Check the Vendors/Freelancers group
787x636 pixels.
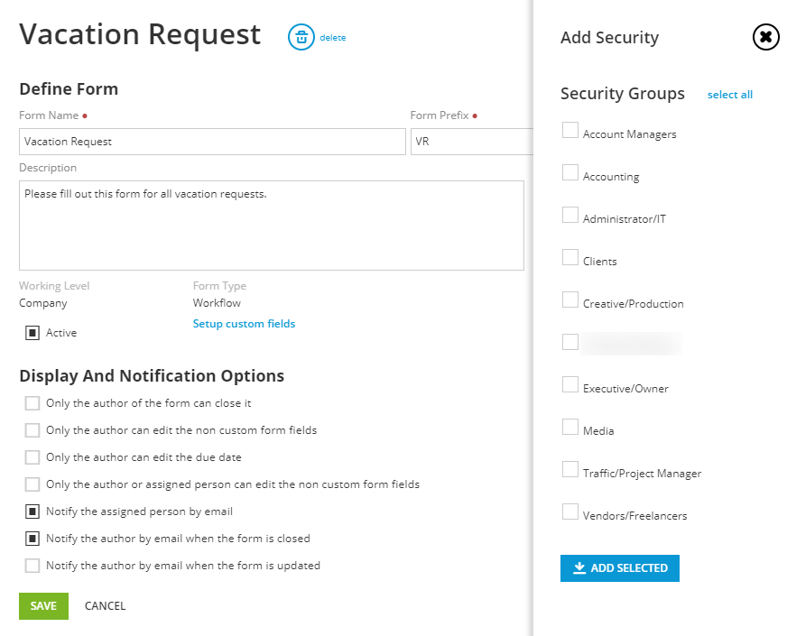(570, 512)
